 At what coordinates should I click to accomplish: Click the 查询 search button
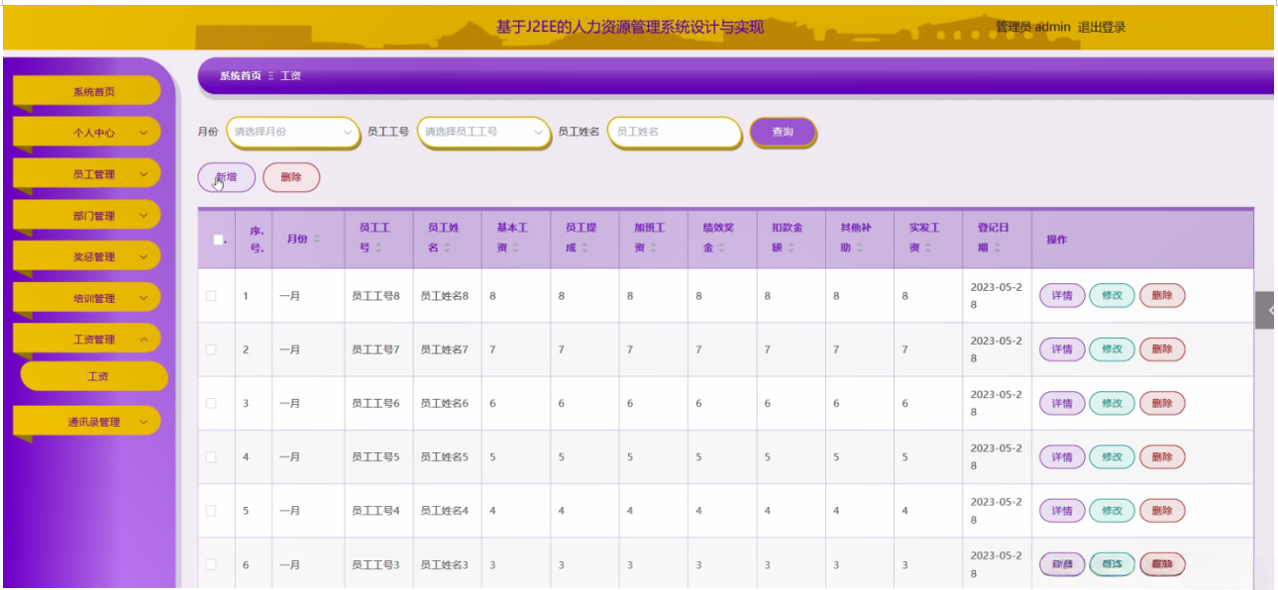click(x=783, y=132)
